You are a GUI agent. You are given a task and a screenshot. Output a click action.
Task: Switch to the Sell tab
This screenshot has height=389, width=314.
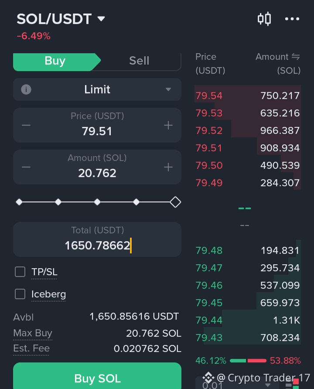[139, 61]
